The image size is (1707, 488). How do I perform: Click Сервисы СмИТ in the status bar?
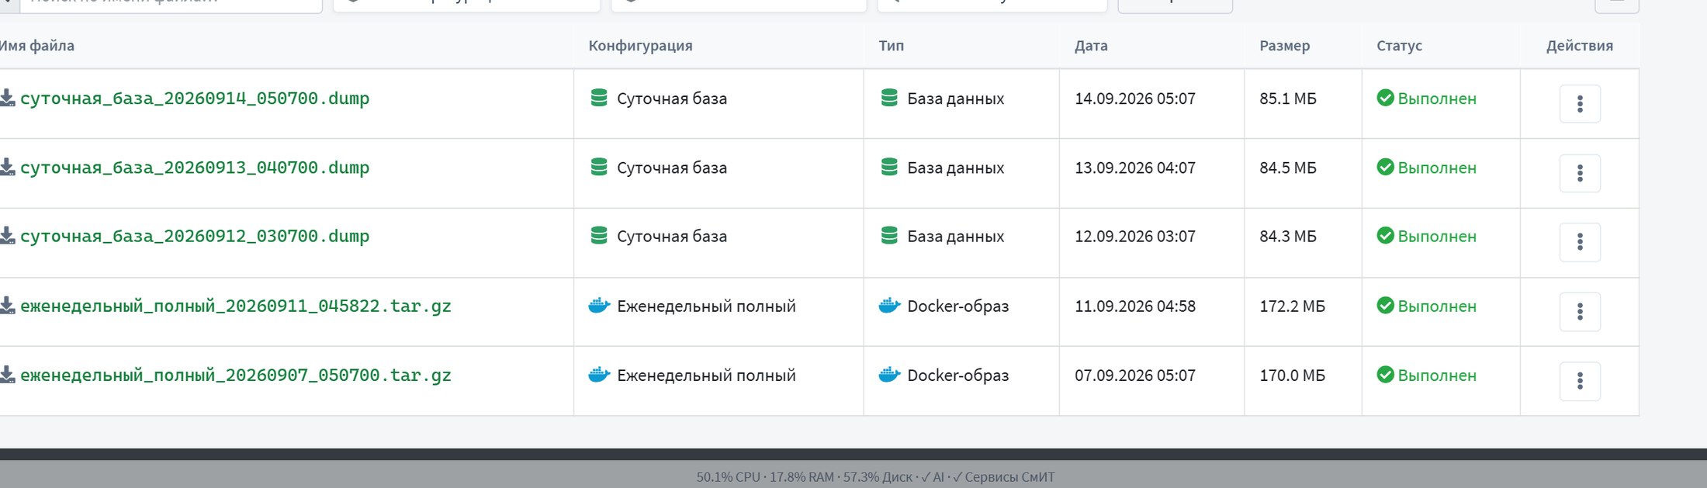(1009, 477)
